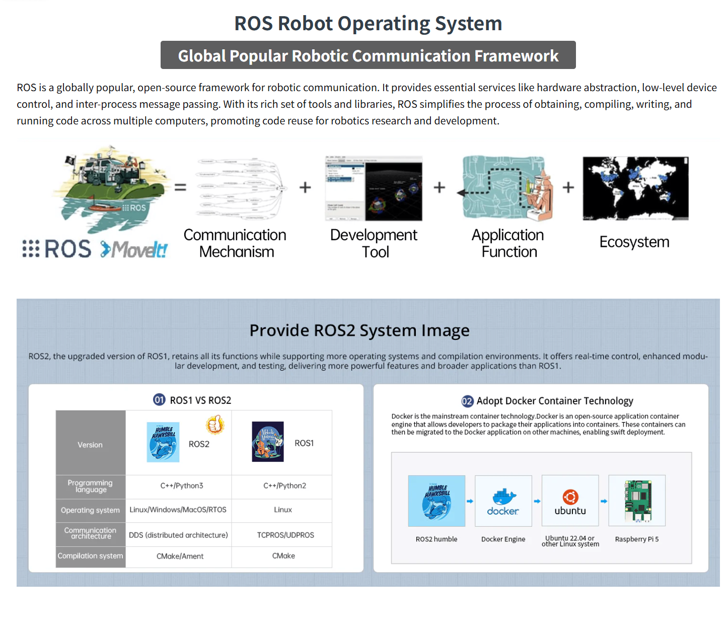Click the "DDS (distributed architecture)" cell
Viewport: 727px width, 629px height.
(x=178, y=535)
